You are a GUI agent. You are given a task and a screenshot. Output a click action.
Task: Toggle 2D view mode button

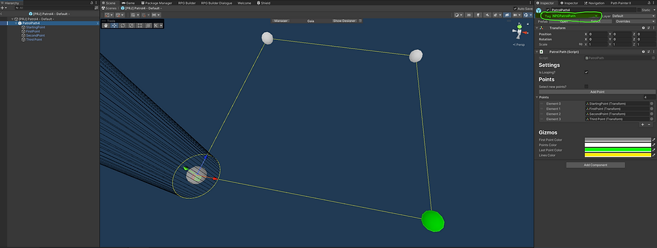click(469, 15)
